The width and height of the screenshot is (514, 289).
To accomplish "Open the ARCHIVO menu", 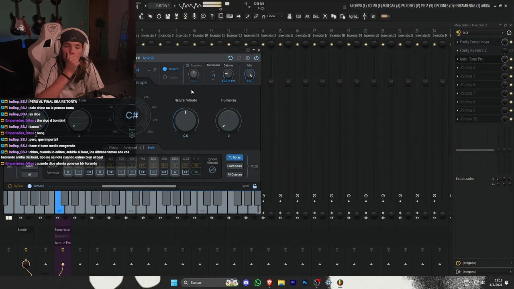I will [358, 6].
